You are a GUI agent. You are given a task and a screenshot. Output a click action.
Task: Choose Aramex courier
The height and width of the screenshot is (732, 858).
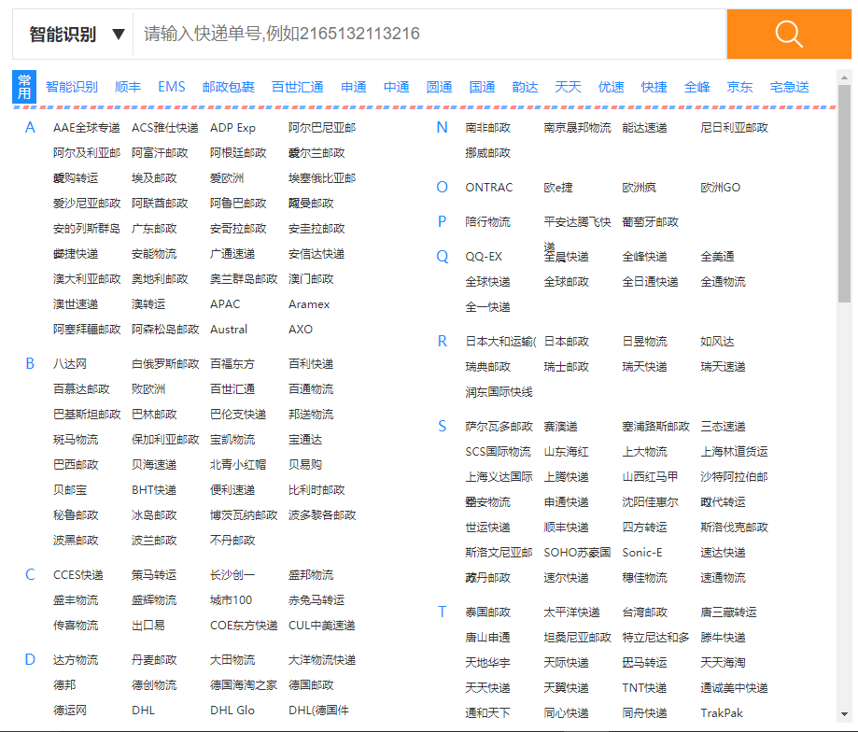pos(309,304)
